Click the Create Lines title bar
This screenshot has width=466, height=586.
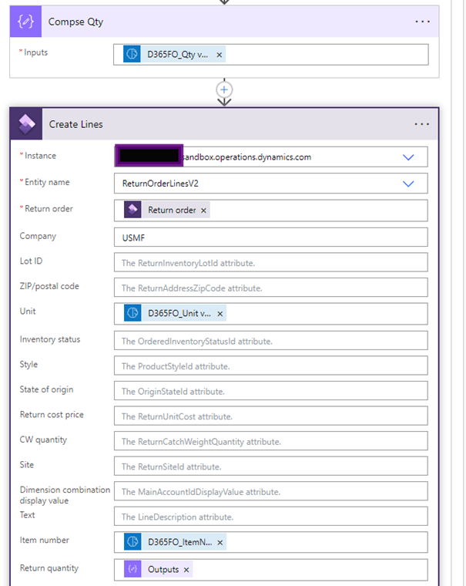[x=231, y=124]
